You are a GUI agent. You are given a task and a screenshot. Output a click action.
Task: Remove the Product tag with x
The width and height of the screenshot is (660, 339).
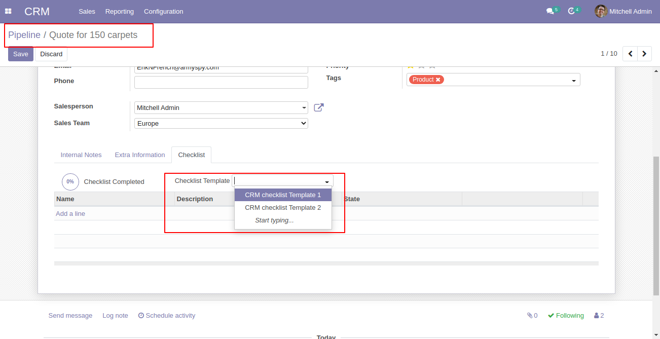[x=438, y=80]
